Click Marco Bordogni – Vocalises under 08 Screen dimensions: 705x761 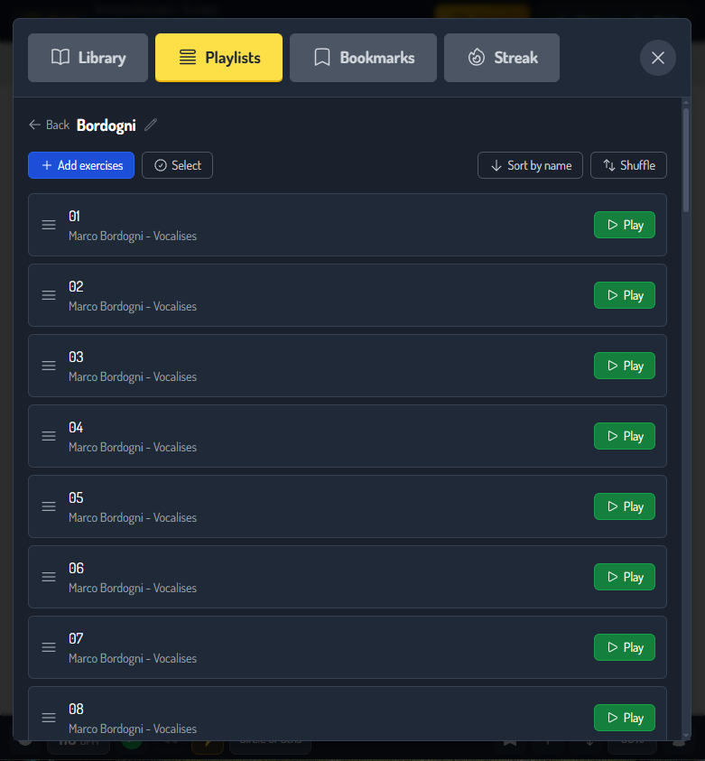pyautogui.click(x=133, y=729)
